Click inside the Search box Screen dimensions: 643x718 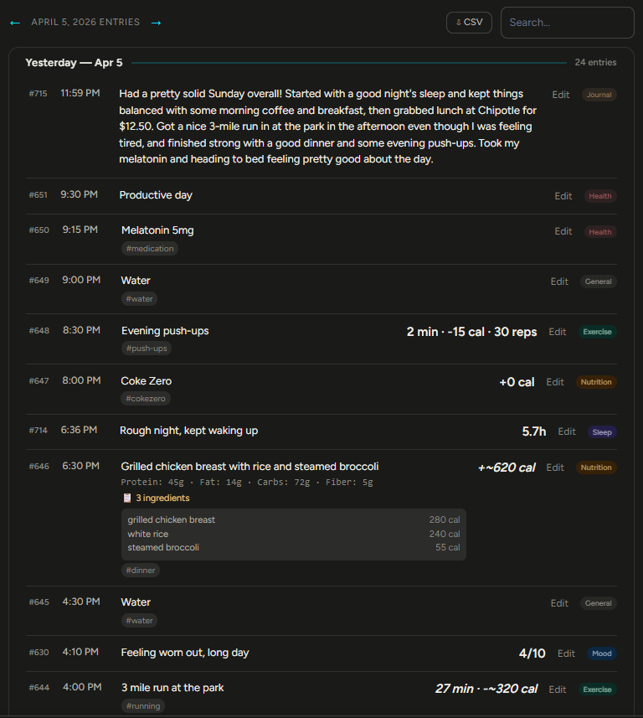[567, 23]
